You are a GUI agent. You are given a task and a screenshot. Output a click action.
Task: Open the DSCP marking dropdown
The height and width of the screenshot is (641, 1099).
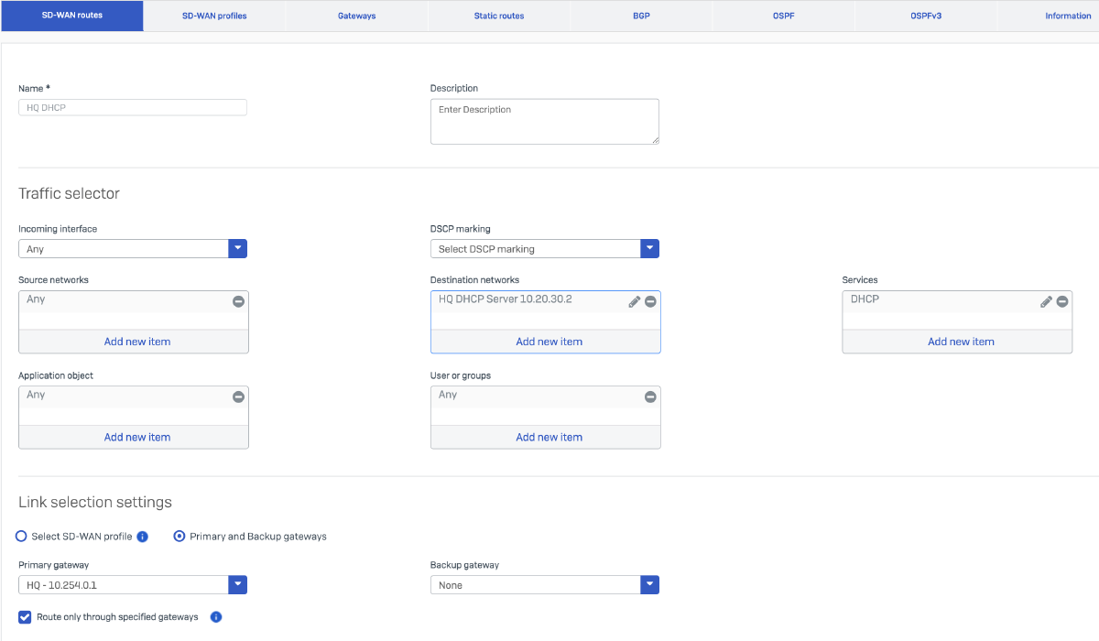coord(649,248)
